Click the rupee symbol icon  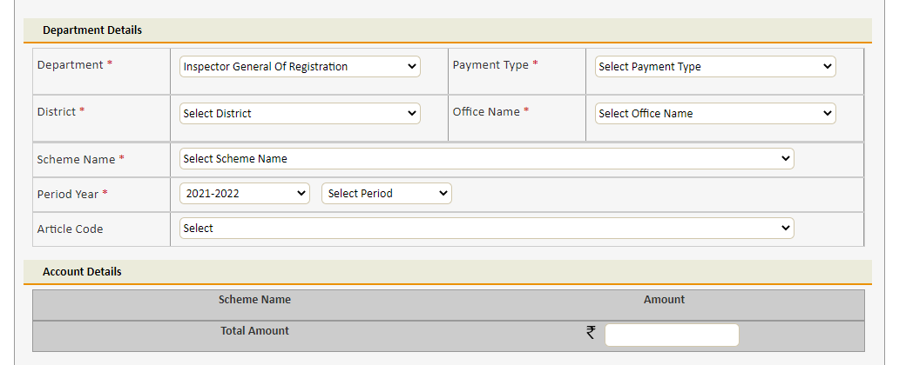[591, 332]
